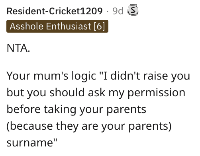This screenshot has width=200, height=156.
Task: Click the word "taking" in the comment
Action: click(60, 109)
